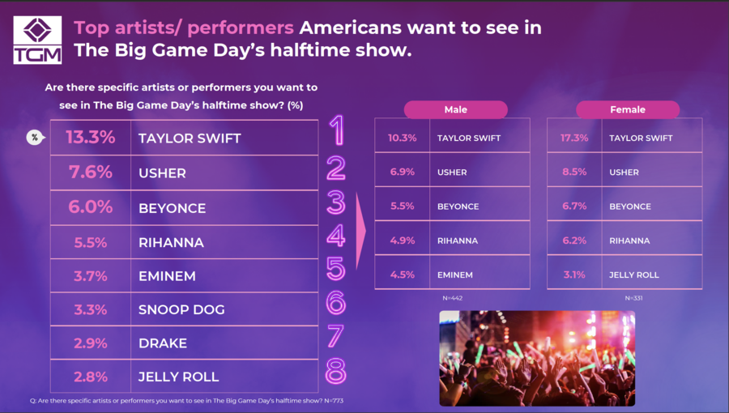Click the number 3 rank graphic
729x413 pixels.
click(335, 202)
